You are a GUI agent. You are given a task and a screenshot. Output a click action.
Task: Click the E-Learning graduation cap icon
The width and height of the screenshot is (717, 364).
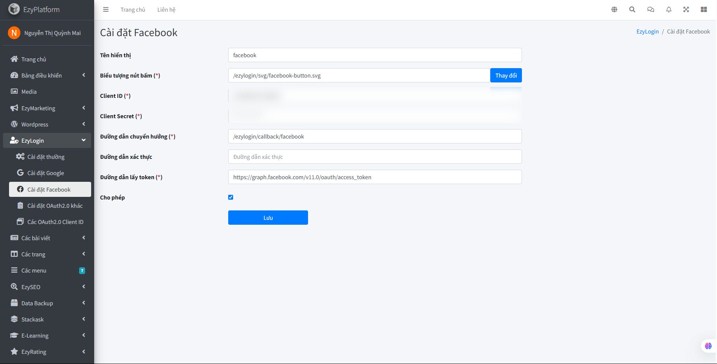click(x=14, y=335)
